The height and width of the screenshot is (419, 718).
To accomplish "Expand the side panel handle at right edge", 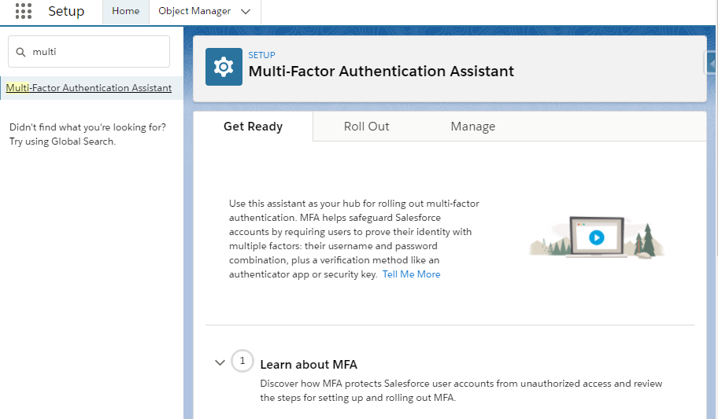I will pos(711,63).
